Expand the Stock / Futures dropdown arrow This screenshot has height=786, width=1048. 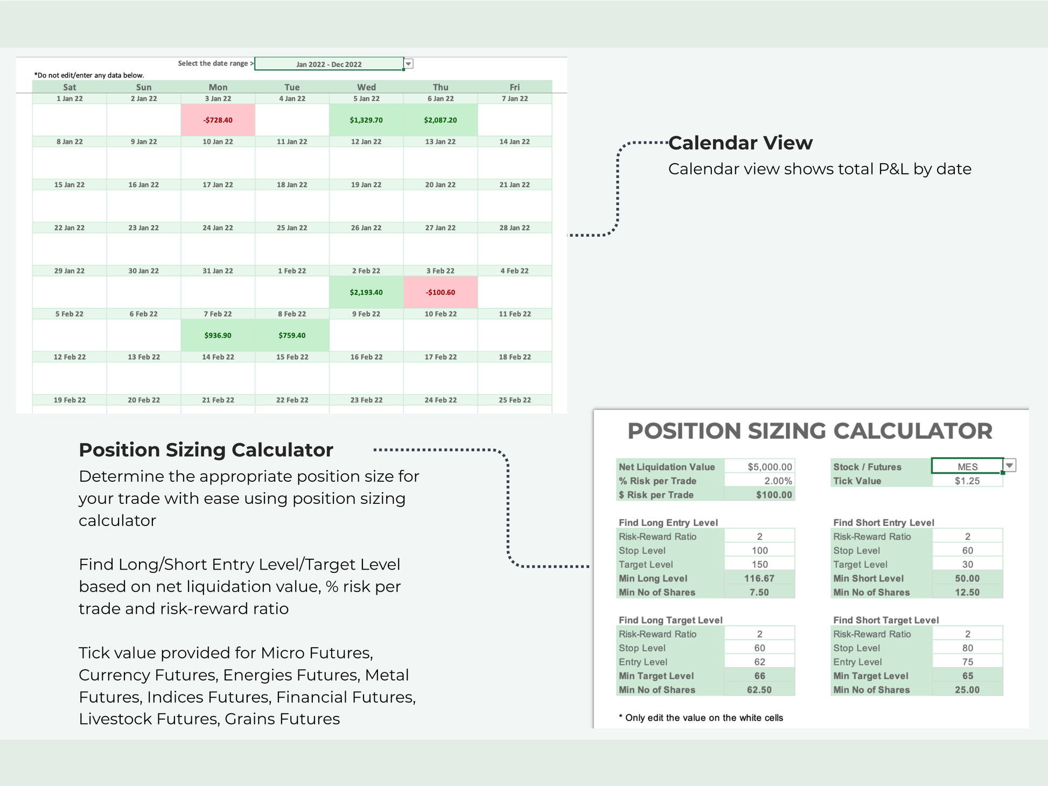click(x=1010, y=466)
